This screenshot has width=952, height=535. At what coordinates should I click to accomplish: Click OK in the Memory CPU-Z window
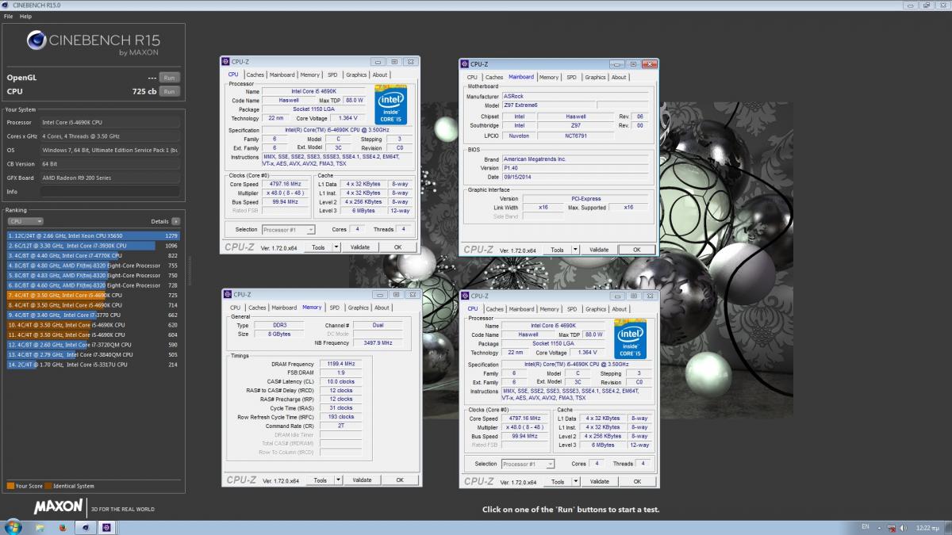(400, 480)
